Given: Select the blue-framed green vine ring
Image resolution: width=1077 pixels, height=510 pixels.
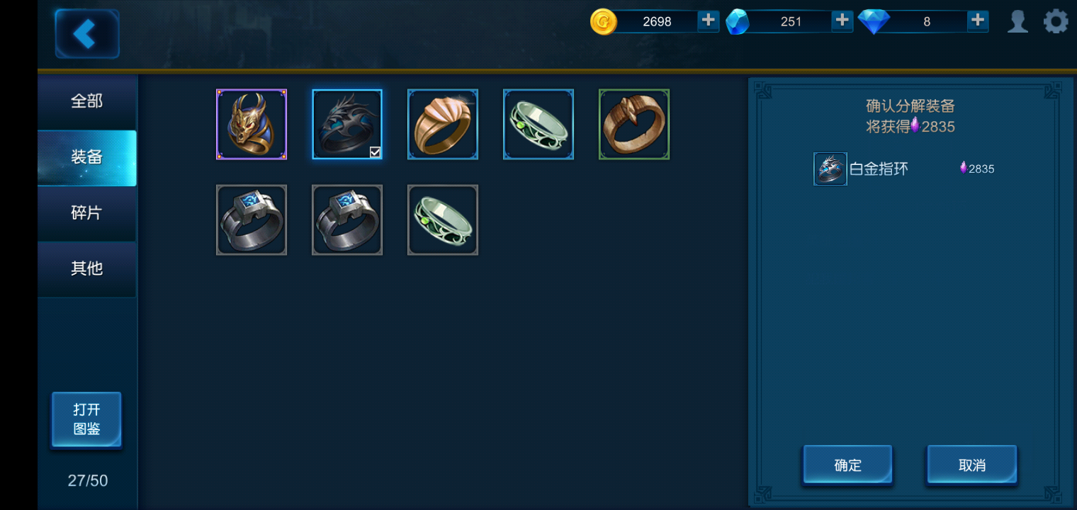Looking at the screenshot, I should click(538, 124).
